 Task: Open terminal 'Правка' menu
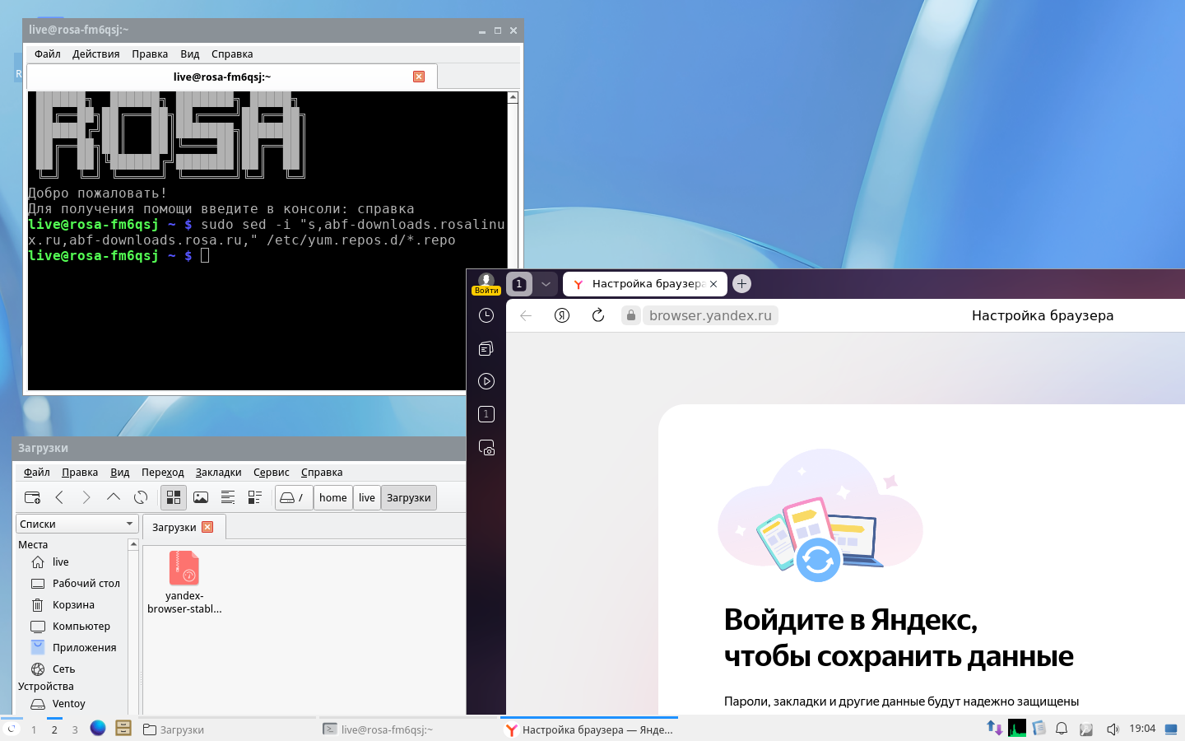(x=150, y=54)
